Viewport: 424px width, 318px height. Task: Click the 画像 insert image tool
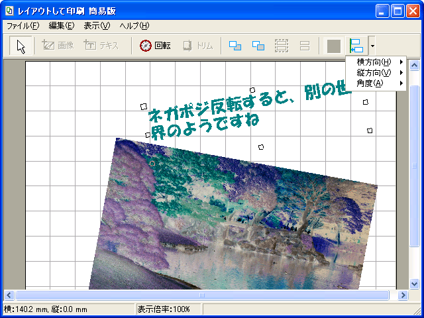click(58, 46)
